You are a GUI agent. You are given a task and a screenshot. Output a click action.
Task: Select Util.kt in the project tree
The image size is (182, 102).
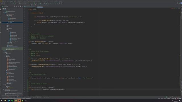[x=11, y=23]
